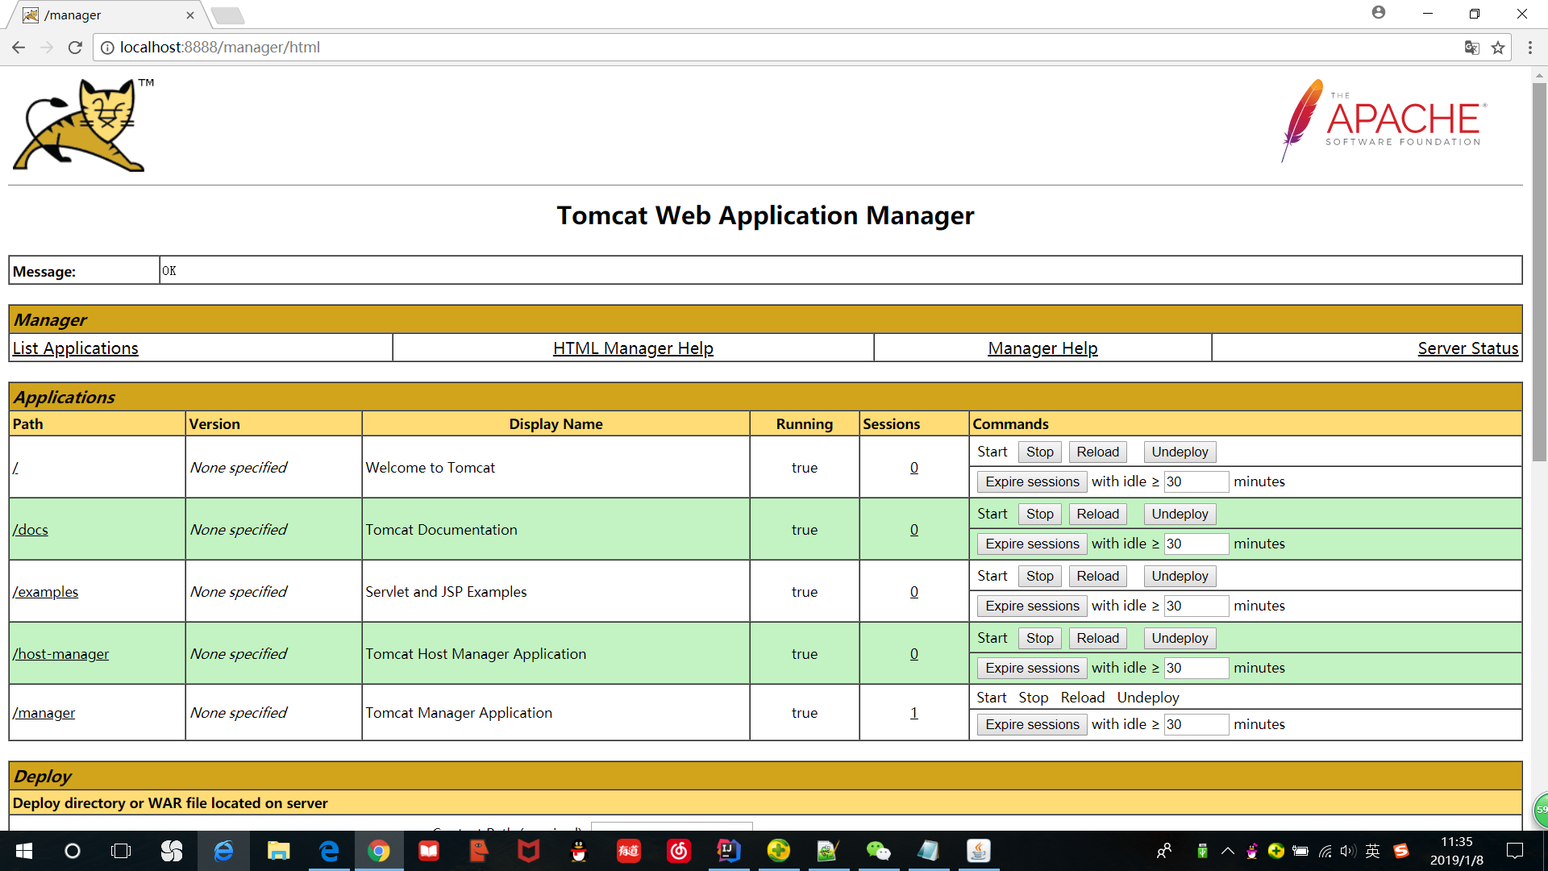
Task: Open File Explorer from the taskbar
Action: click(x=278, y=851)
